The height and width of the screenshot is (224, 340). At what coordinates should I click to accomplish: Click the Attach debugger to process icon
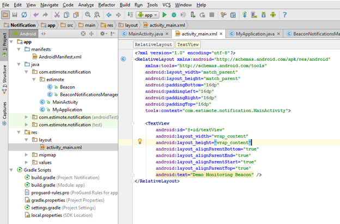coord(193,15)
